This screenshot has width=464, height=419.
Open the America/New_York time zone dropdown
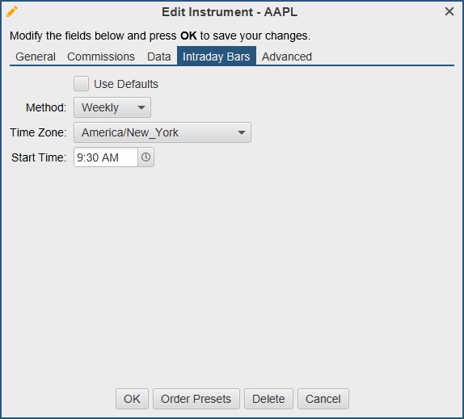pos(162,132)
